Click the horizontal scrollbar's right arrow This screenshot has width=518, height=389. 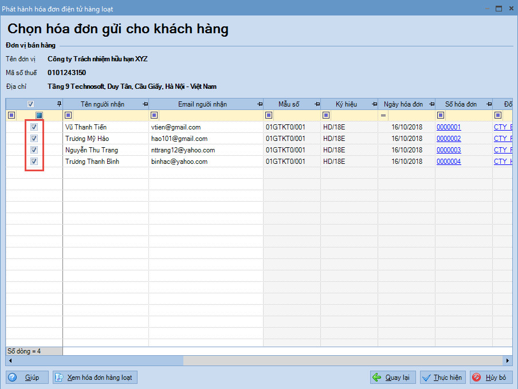(x=508, y=360)
